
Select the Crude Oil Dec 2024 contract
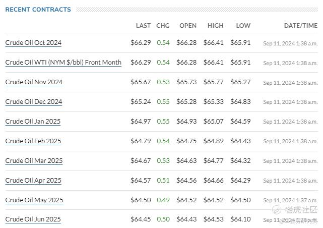[34, 102]
